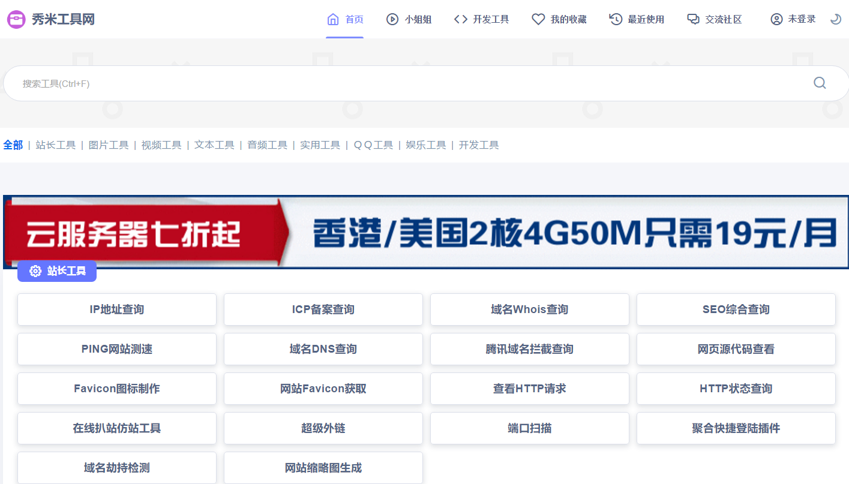Click the code brackets icon beside 开发工具
This screenshot has width=849, height=484.
pos(461,19)
